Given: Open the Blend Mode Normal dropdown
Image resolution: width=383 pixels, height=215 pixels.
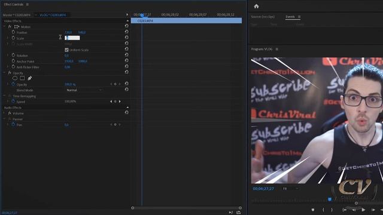Looking at the screenshot, I should click(84, 90).
